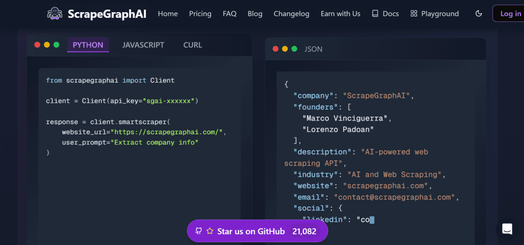The height and width of the screenshot is (245, 524).
Task: Click the green dot in the JSON panel
Action: (x=294, y=49)
